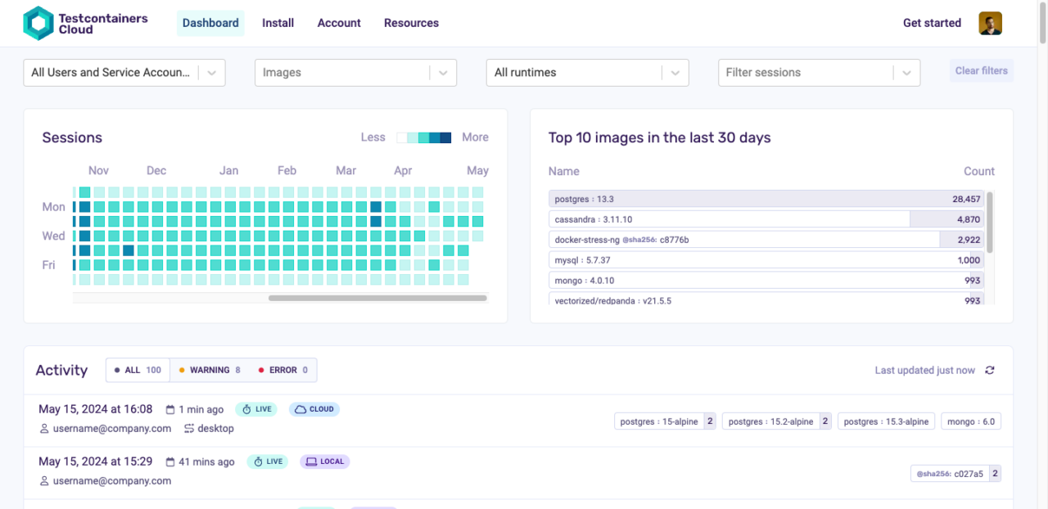The width and height of the screenshot is (1048, 509).
Task: Click the desktop icon on the 16:08 session
Action: 189,428
